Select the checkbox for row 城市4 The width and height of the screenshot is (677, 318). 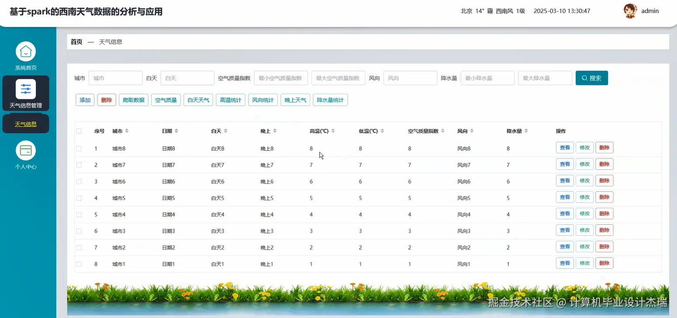click(79, 215)
